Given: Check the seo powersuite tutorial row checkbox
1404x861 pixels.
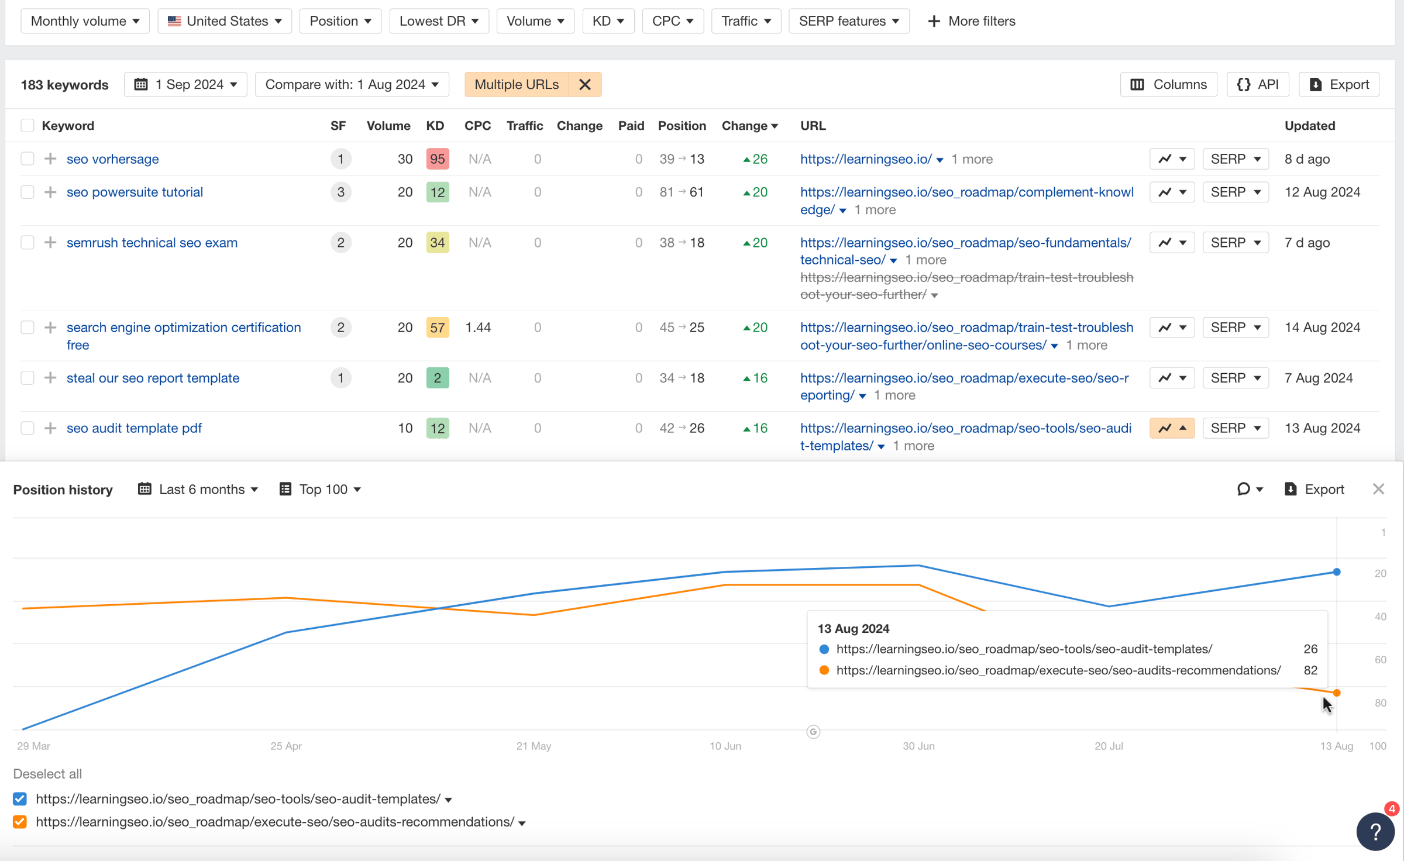Looking at the screenshot, I should coord(27,192).
